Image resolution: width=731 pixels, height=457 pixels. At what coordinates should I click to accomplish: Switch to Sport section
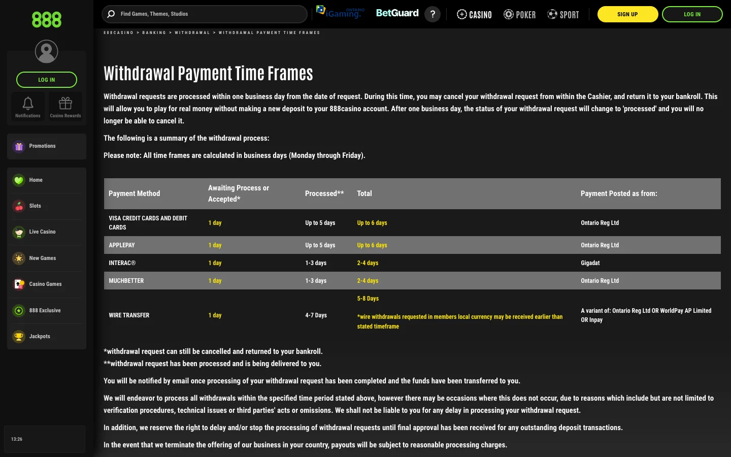[563, 15]
